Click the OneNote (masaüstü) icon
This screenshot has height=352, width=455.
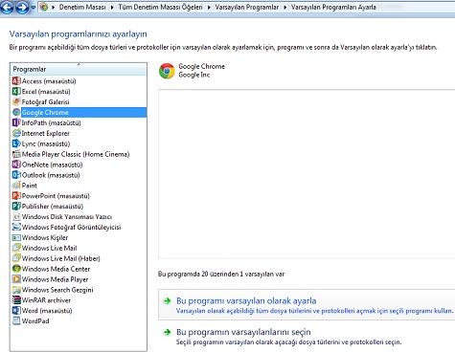point(16,165)
